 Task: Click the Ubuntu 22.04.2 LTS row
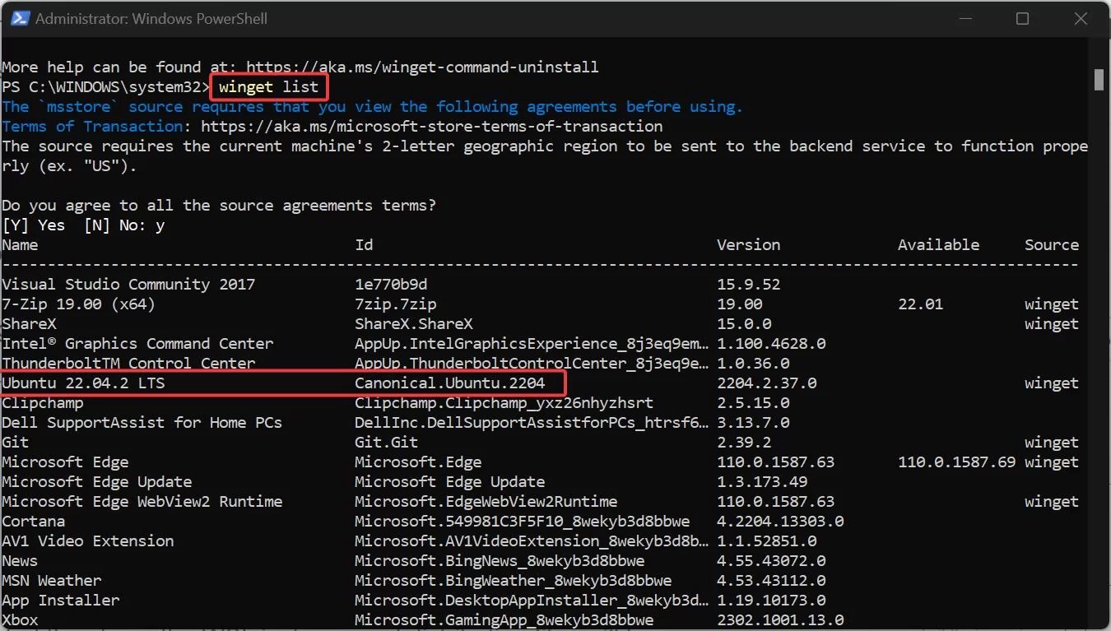coord(82,383)
